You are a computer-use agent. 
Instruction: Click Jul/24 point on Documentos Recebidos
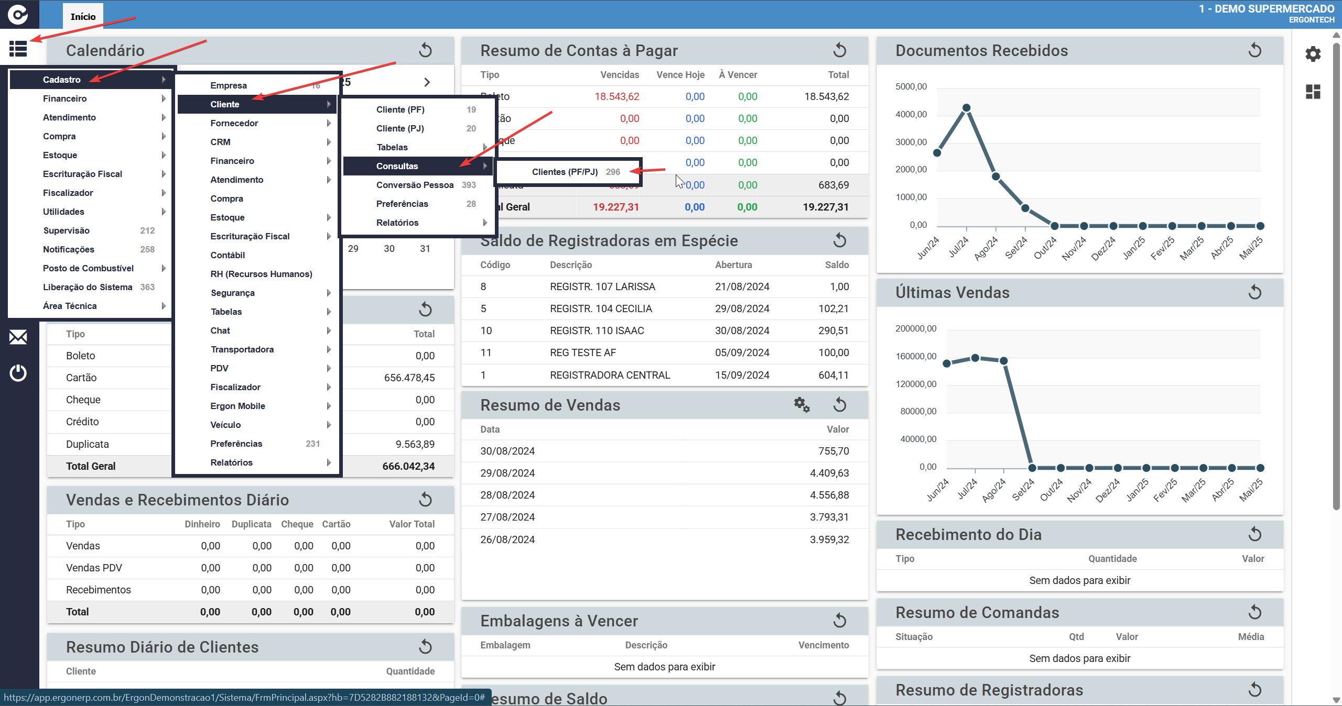click(x=966, y=108)
